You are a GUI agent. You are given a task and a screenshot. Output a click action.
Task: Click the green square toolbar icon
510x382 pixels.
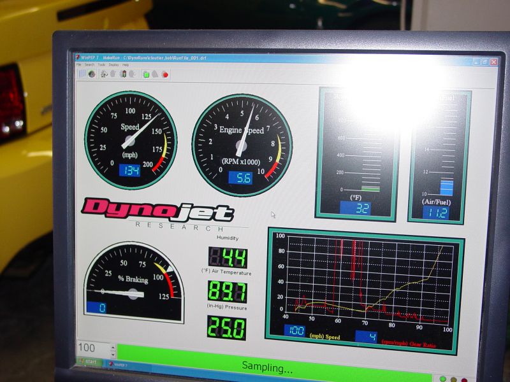click(x=146, y=74)
